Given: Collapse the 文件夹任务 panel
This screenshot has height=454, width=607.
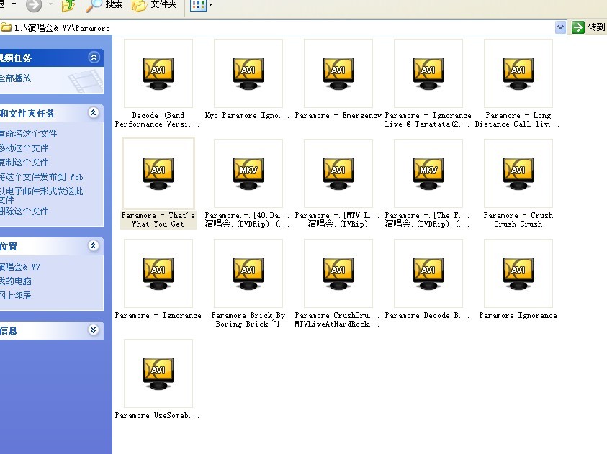Looking at the screenshot, I should tap(94, 113).
